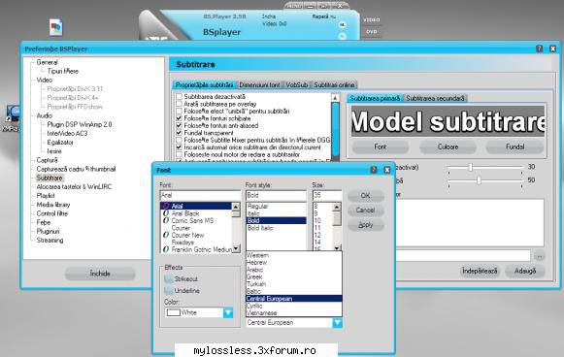Open the desktop document icon at top-left
Screen dimensions: 564x357
pos(56,27)
